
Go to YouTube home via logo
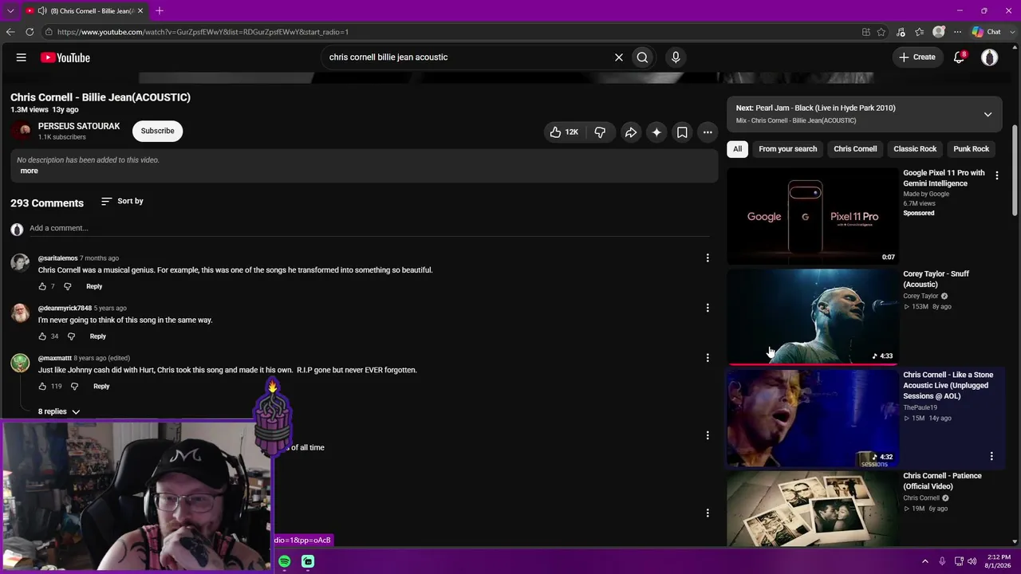point(65,57)
